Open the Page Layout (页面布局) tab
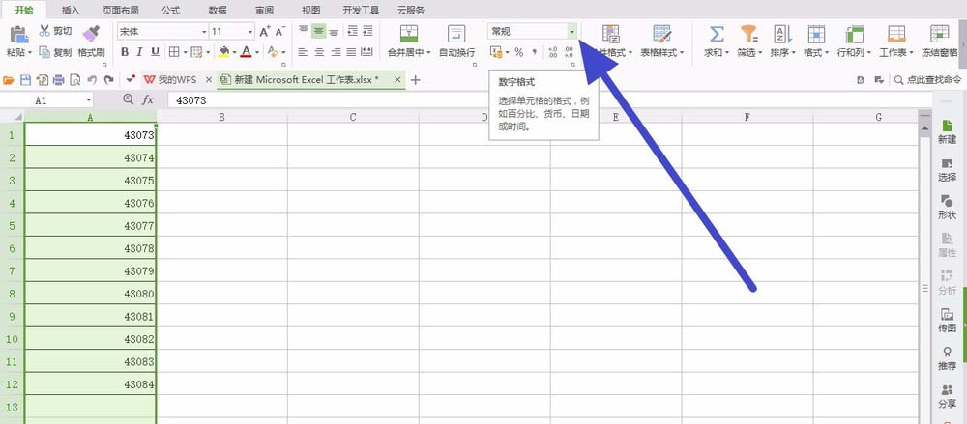 coord(120,10)
